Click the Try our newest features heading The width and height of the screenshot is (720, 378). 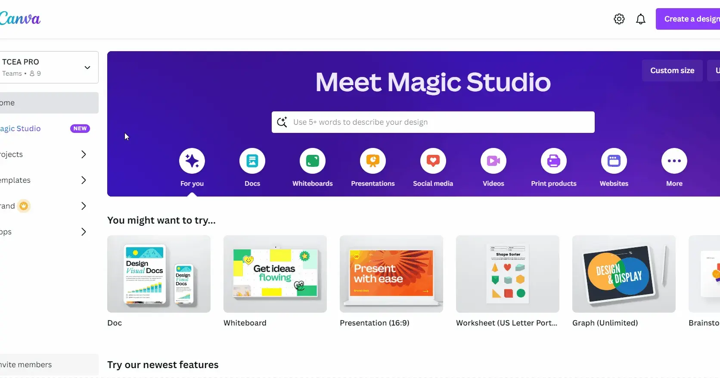point(163,365)
